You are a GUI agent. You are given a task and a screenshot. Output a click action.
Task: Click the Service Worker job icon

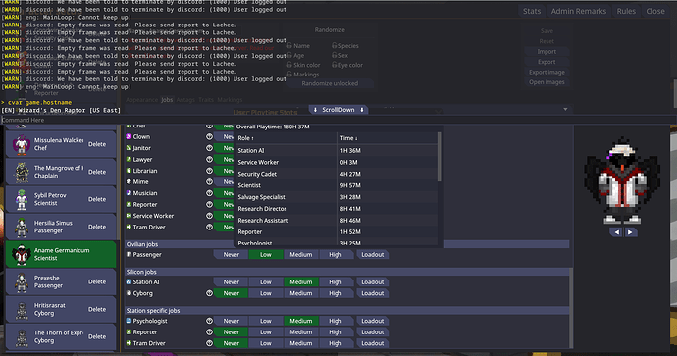click(129, 216)
